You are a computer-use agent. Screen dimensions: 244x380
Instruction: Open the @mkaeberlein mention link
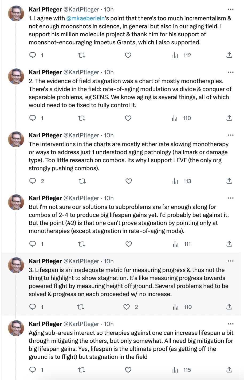click(x=85, y=18)
